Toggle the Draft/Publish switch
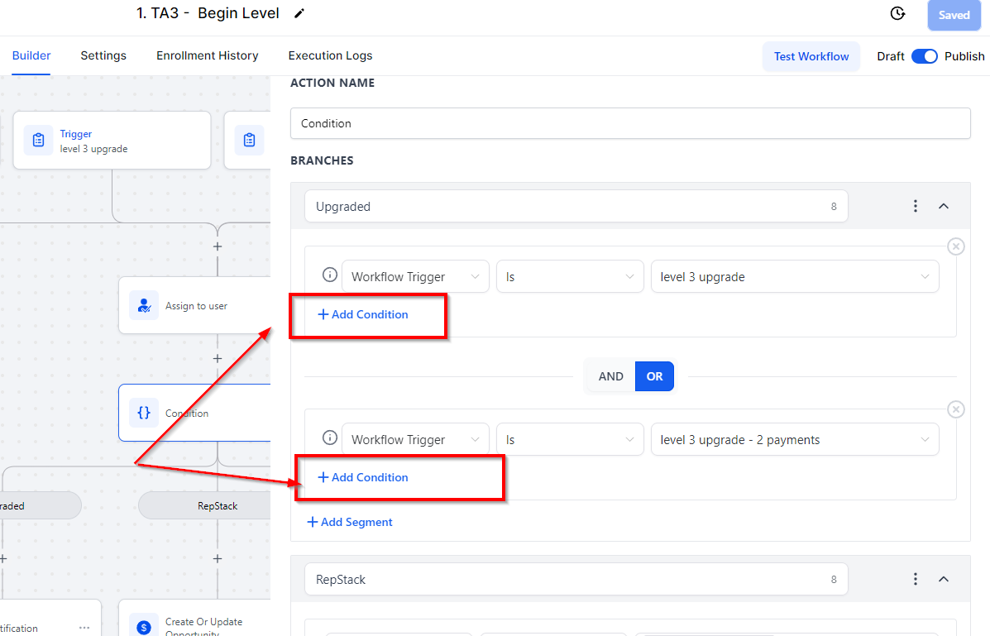Image resolution: width=990 pixels, height=636 pixels. click(x=925, y=56)
